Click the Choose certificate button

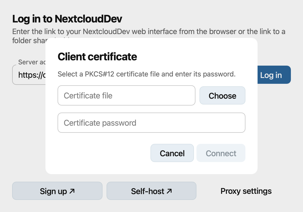222,95
